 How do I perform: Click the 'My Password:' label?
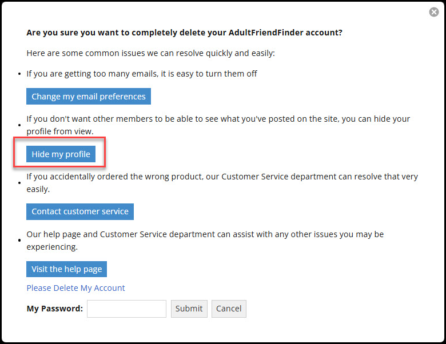pyautogui.click(x=55, y=309)
